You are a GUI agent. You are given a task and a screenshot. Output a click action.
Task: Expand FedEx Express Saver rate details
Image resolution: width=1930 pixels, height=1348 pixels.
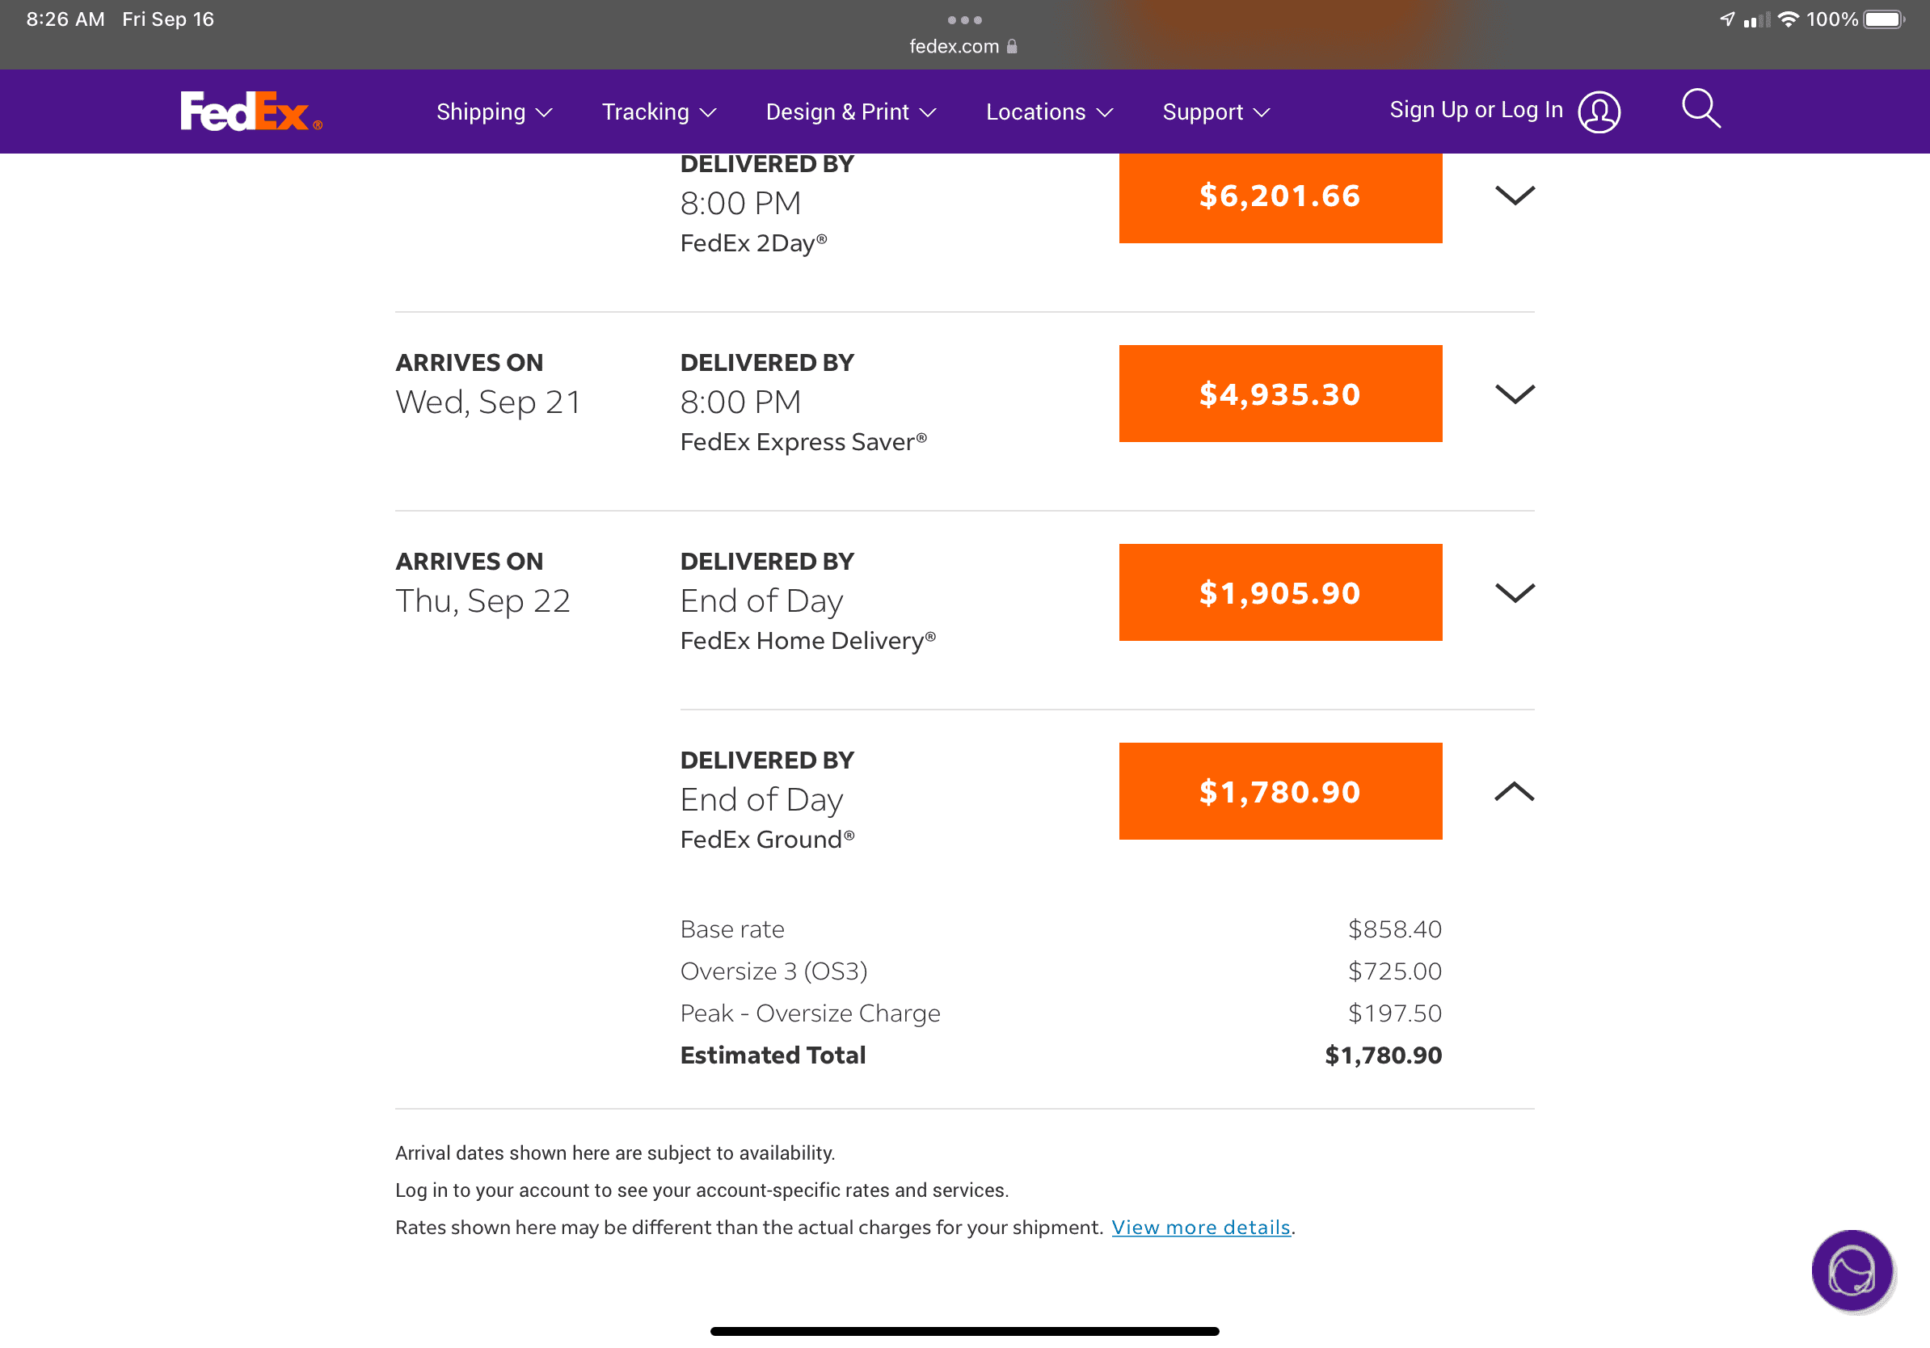tap(1515, 394)
